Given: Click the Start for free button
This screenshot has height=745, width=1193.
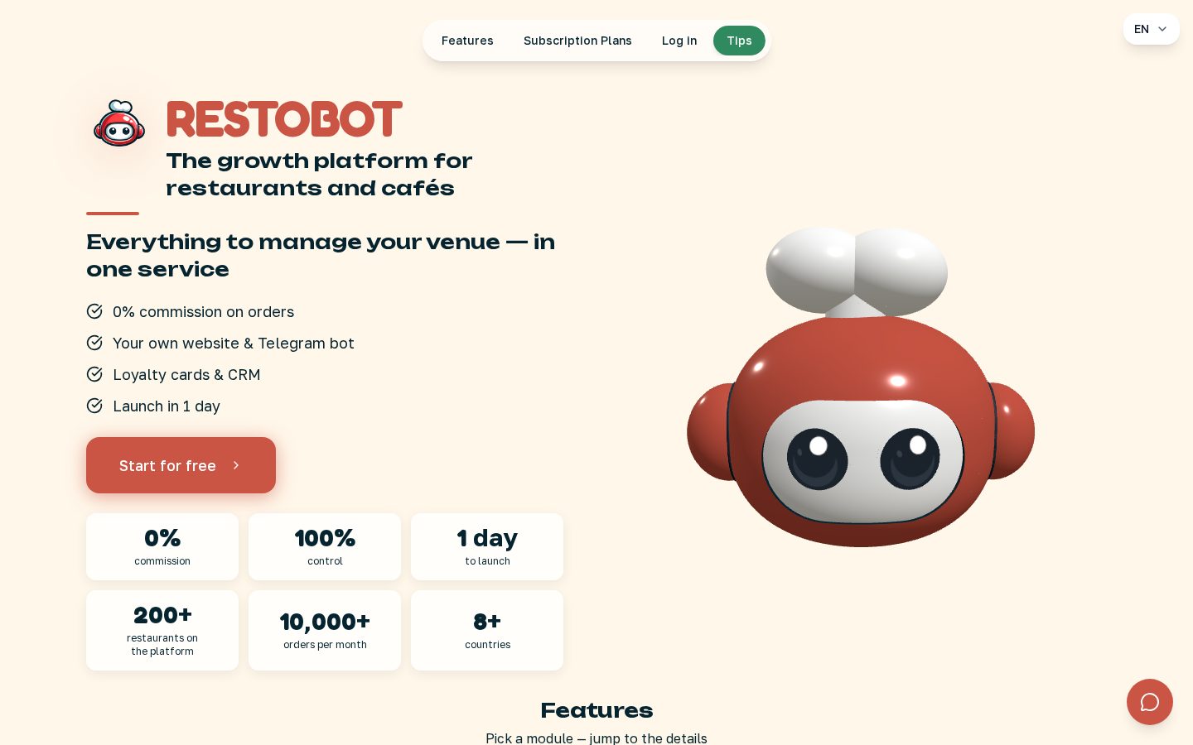Looking at the screenshot, I should (181, 465).
